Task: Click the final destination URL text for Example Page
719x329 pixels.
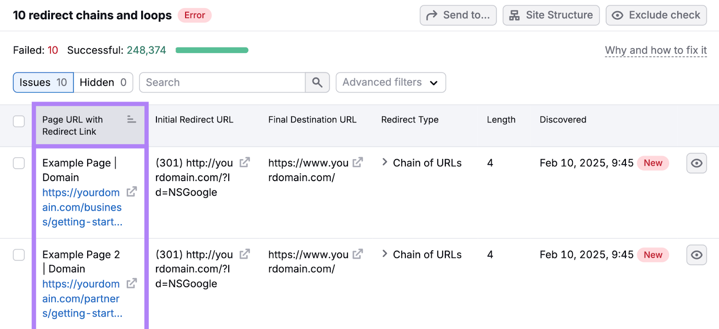Action: pyautogui.click(x=308, y=170)
